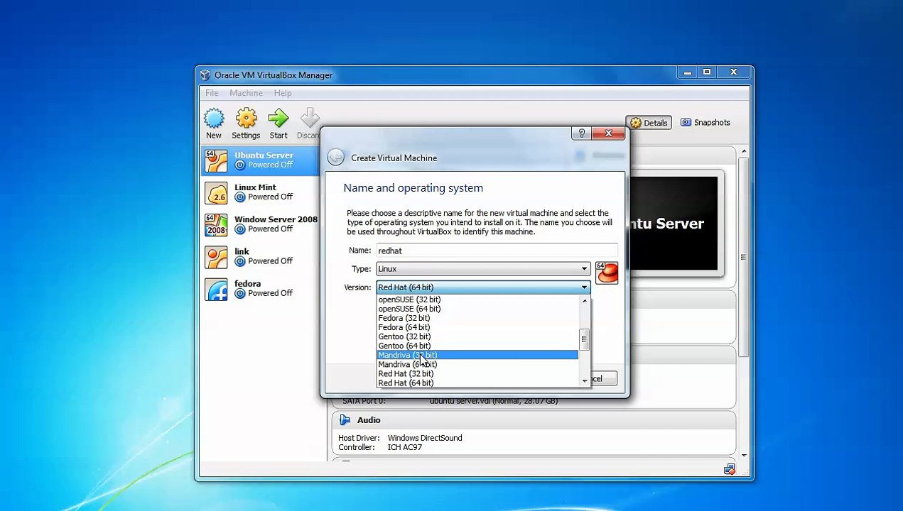Click the version list scroll-up arrow
The height and width of the screenshot is (511, 903).
click(584, 300)
